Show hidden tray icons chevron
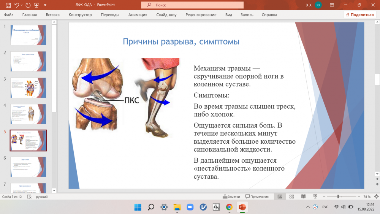Viewport: 380px width, 214px height. pyautogui.click(x=308, y=207)
